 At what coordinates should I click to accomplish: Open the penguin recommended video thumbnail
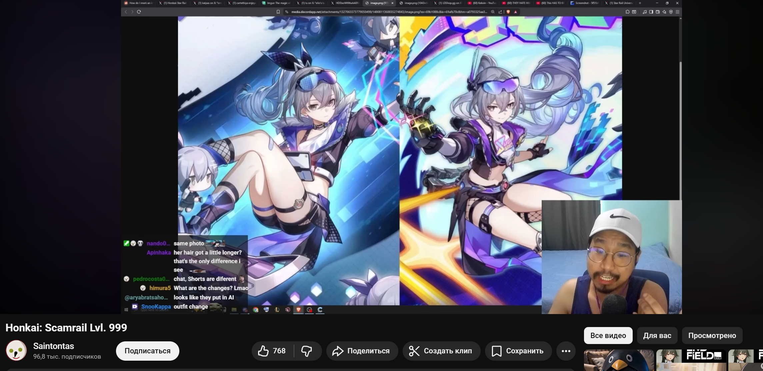(x=619, y=360)
